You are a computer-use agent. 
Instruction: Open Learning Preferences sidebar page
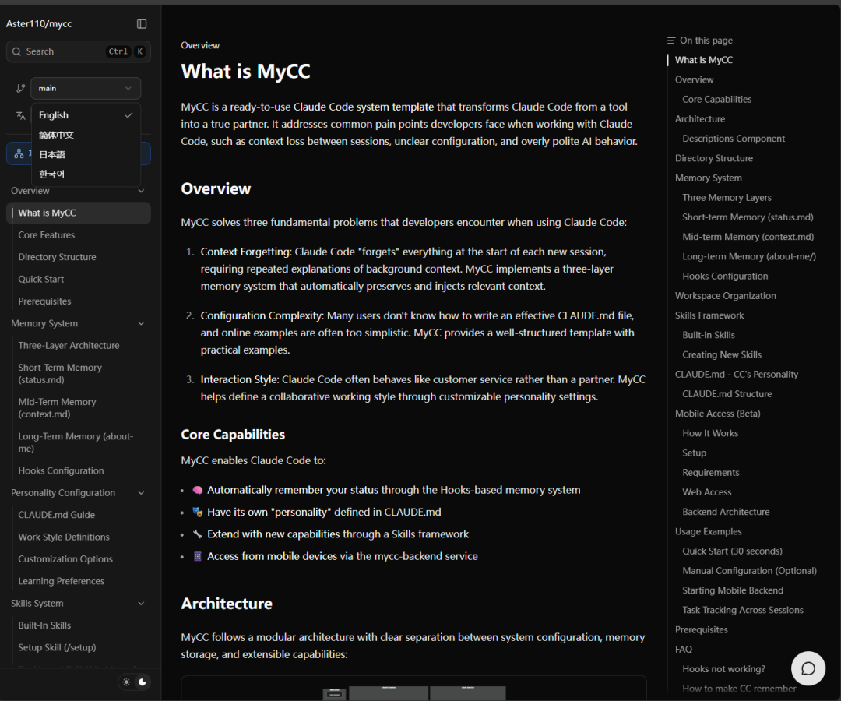(x=62, y=581)
